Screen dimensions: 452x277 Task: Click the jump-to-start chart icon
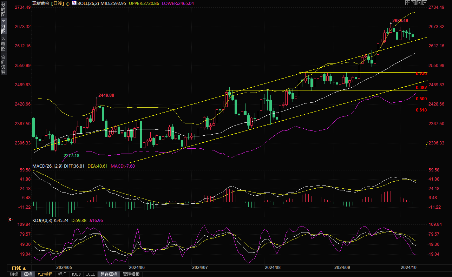(413, 3)
